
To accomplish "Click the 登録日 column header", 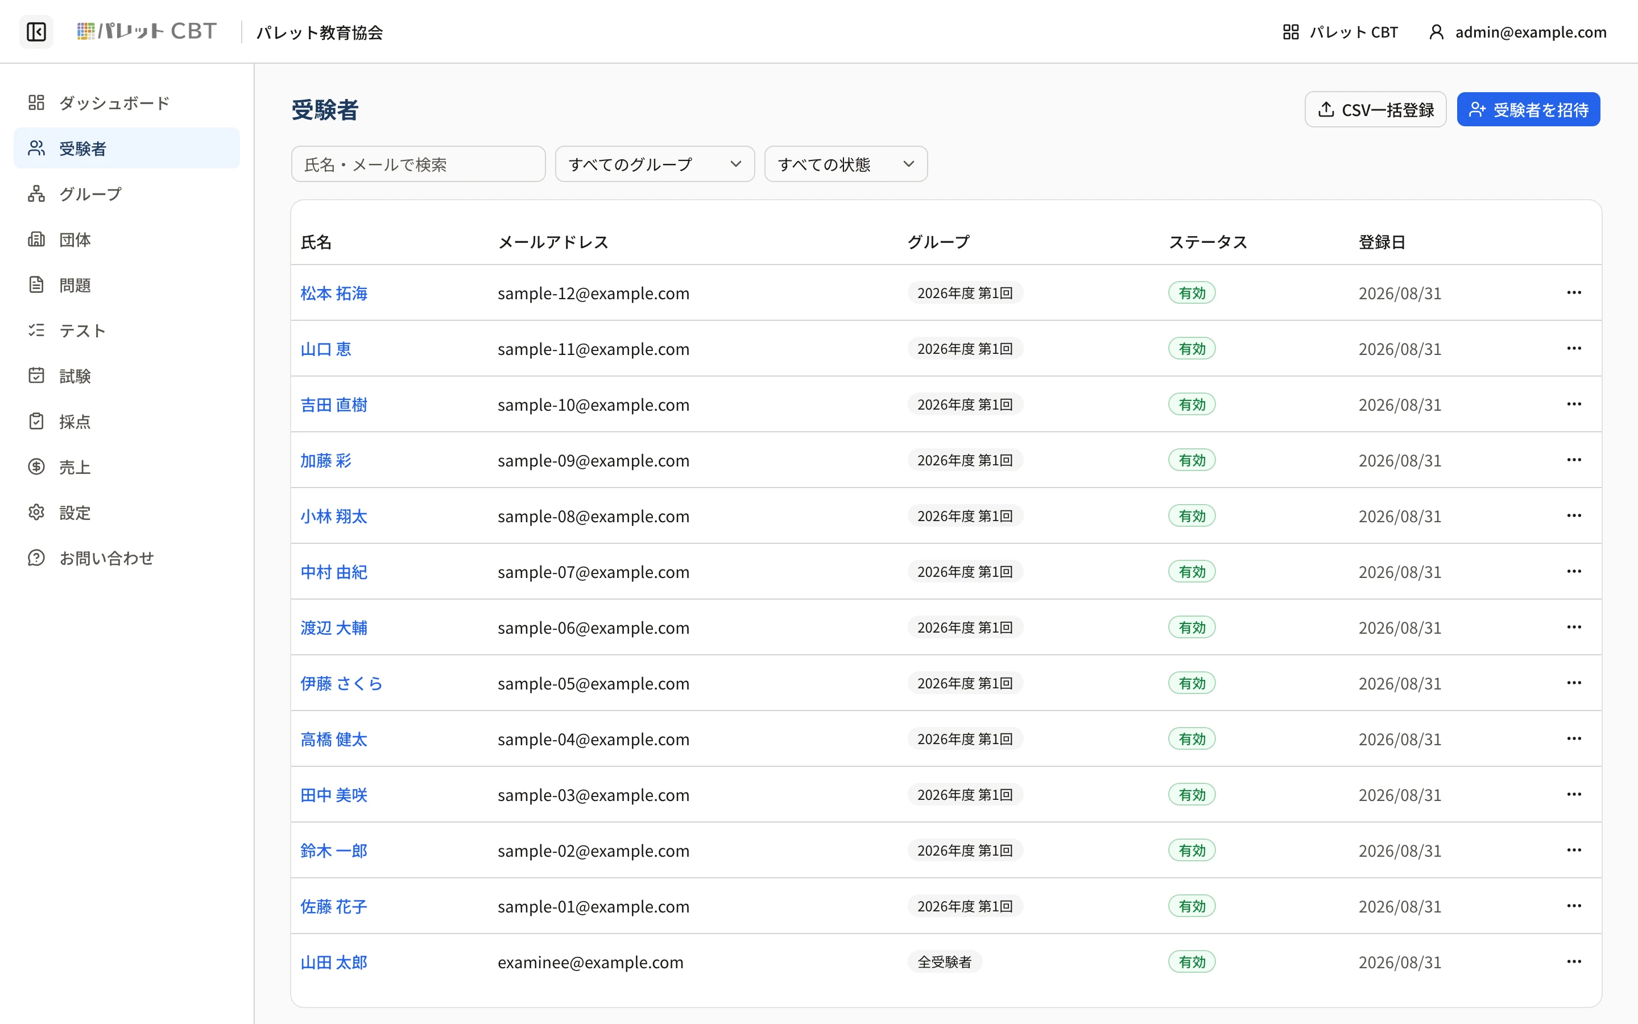I will coord(1382,242).
